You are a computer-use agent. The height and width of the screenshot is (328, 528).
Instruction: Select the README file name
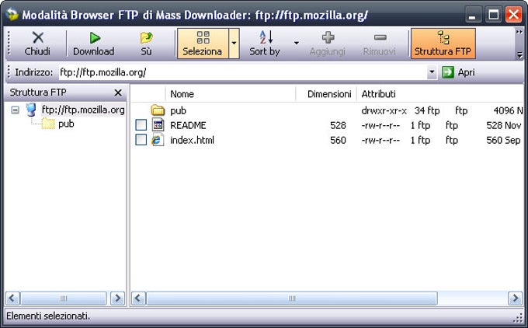pos(188,125)
